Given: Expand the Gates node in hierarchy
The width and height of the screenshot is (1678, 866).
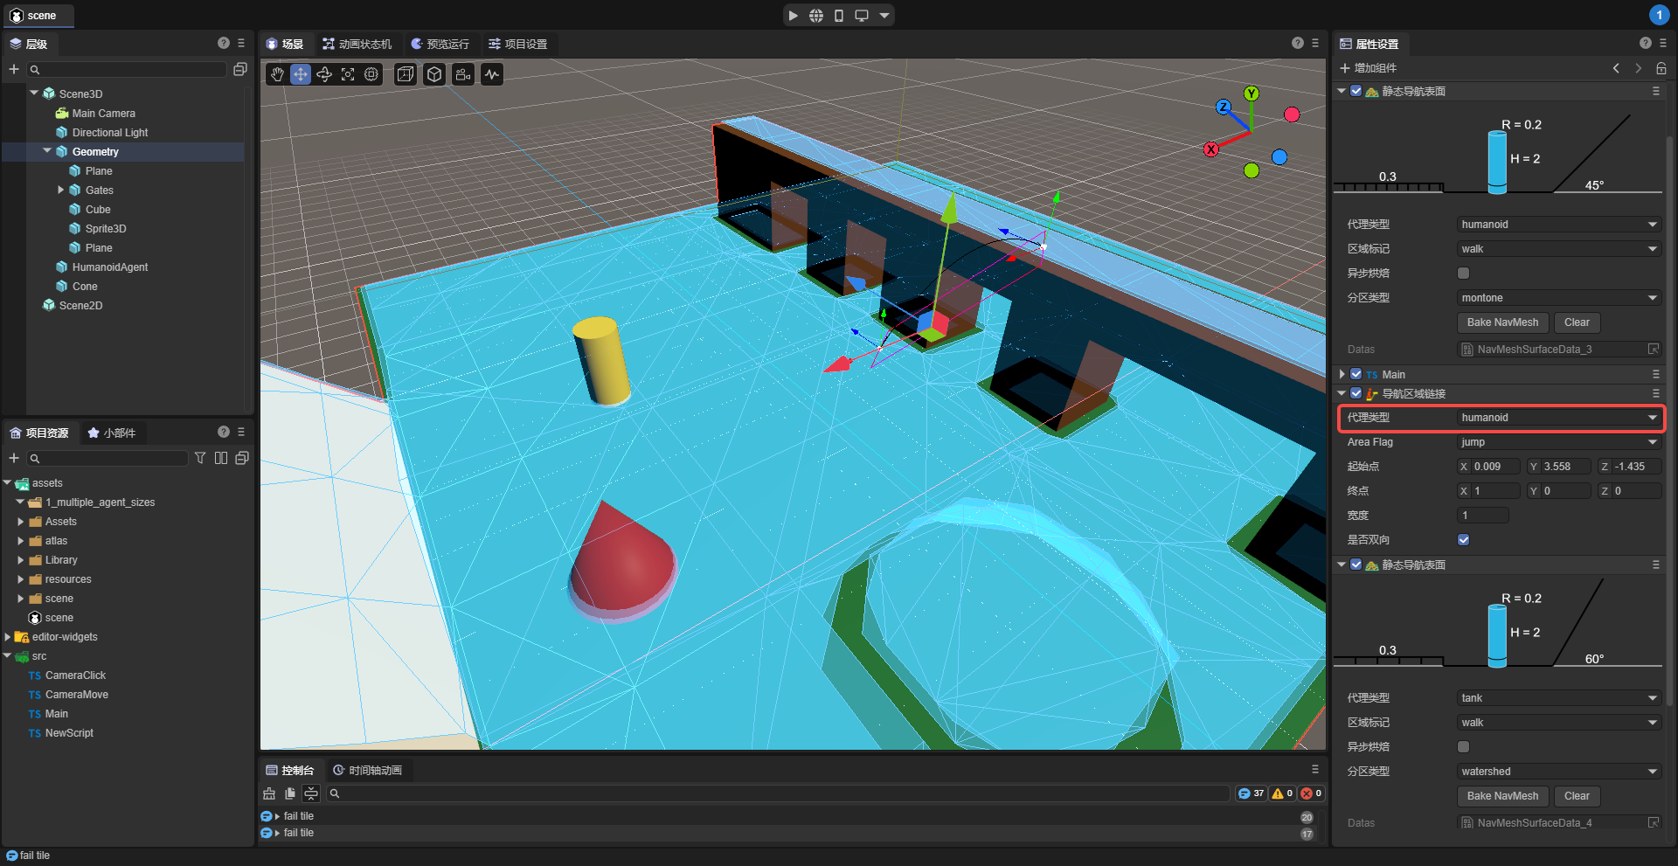Looking at the screenshot, I should click(x=61, y=190).
